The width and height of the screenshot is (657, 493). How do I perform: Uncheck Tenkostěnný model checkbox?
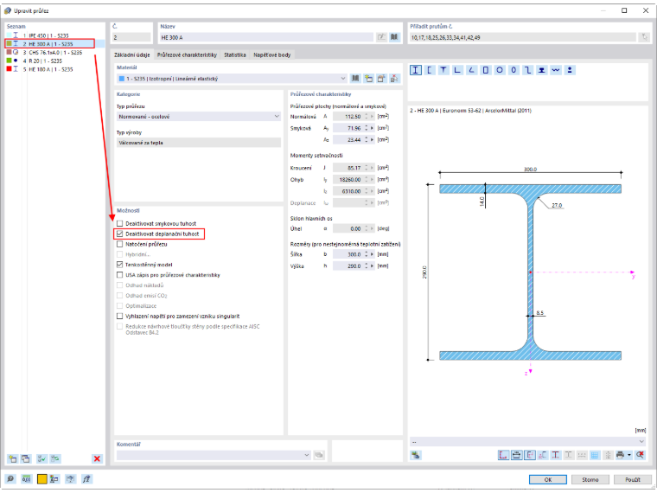click(120, 265)
